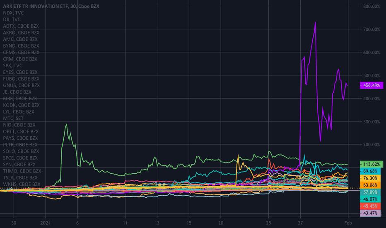Click the orange 63.06% price label
386x228 pixels.
[x=370, y=185]
